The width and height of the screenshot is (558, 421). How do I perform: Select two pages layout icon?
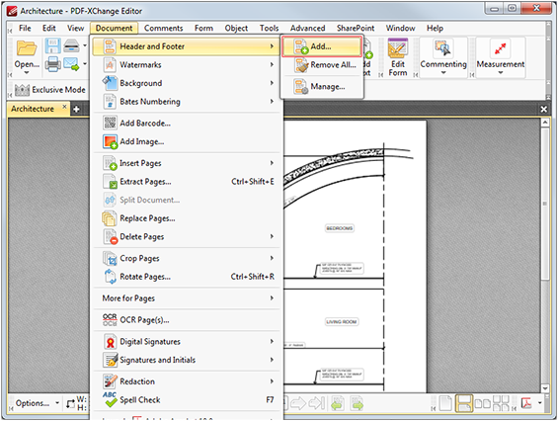tap(483, 404)
